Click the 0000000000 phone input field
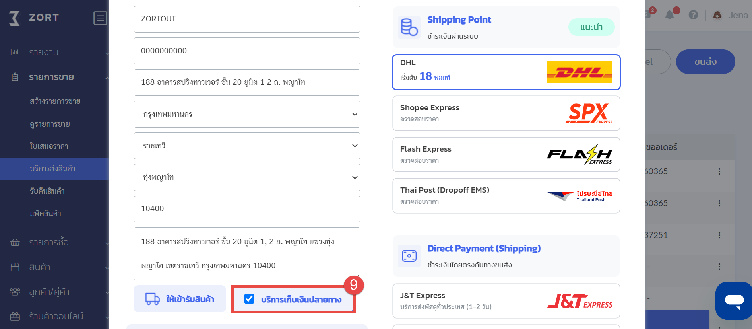Image resolution: width=752 pixels, height=329 pixels. (247, 51)
